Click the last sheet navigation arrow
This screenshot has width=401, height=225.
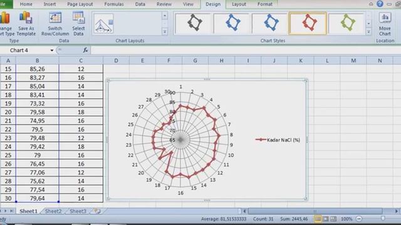click(12, 211)
